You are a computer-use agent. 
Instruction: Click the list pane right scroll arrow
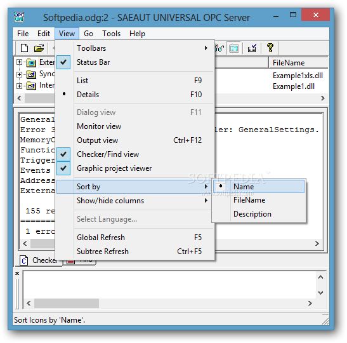(x=323, y=98)
